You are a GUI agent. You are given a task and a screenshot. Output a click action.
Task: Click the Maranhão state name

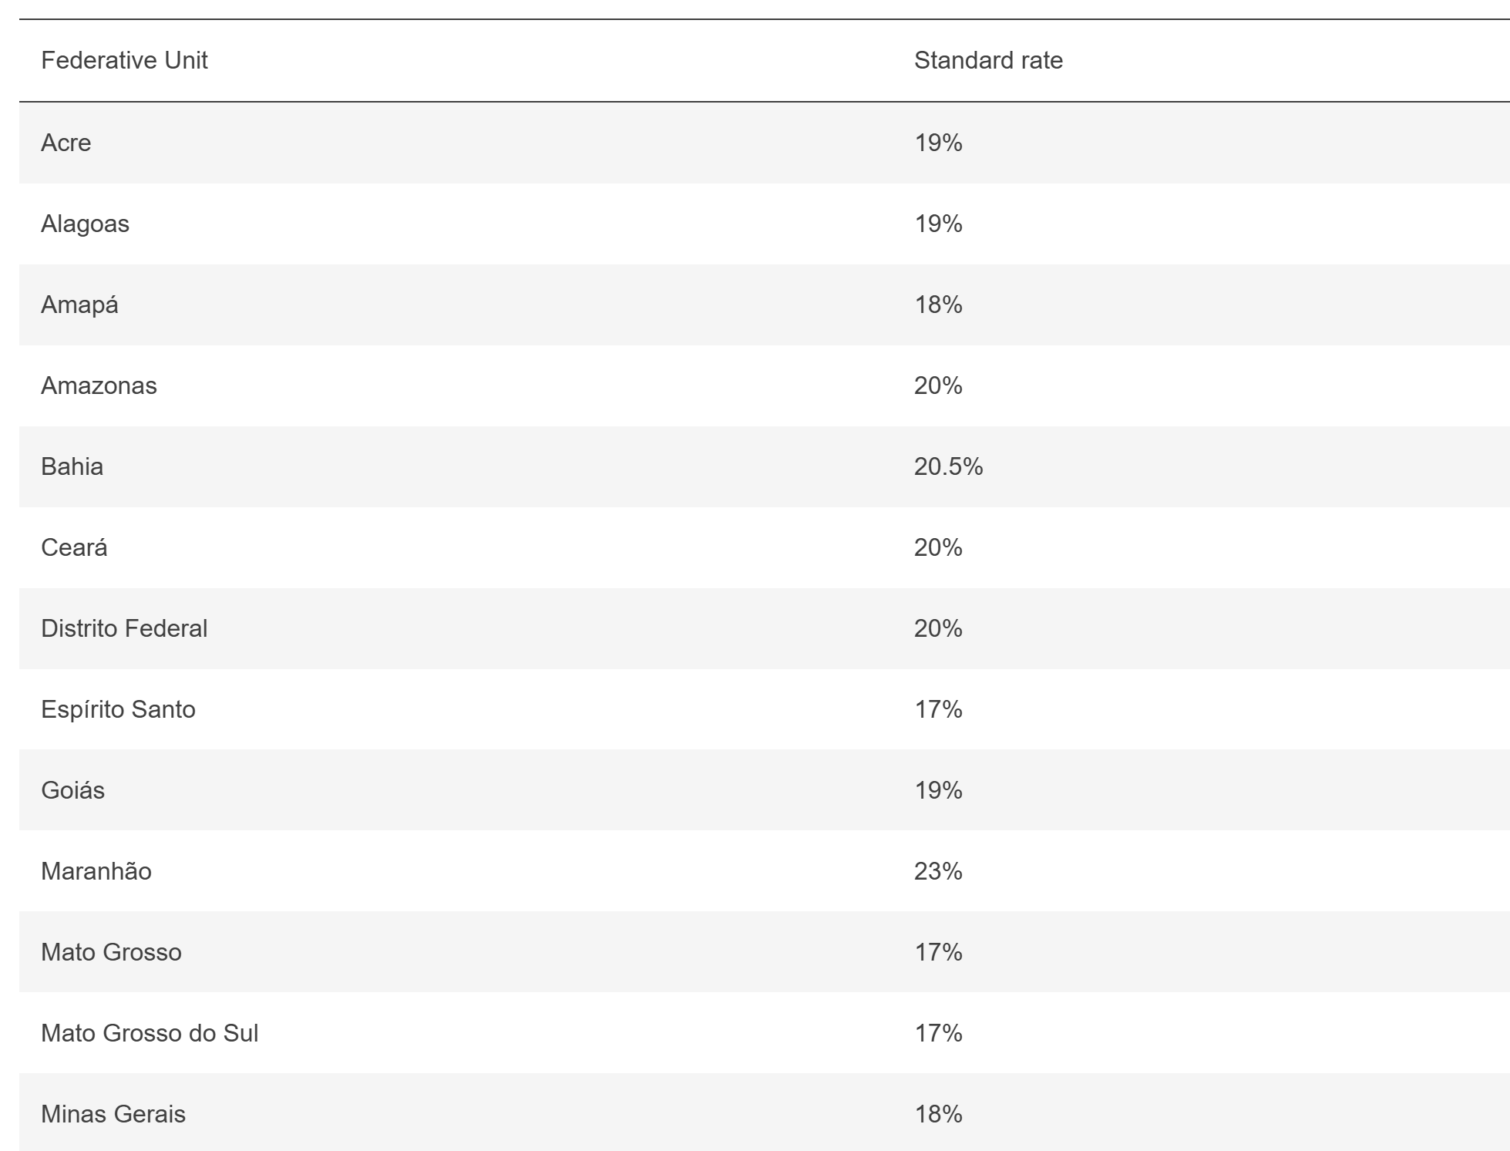tap(96, 871)
